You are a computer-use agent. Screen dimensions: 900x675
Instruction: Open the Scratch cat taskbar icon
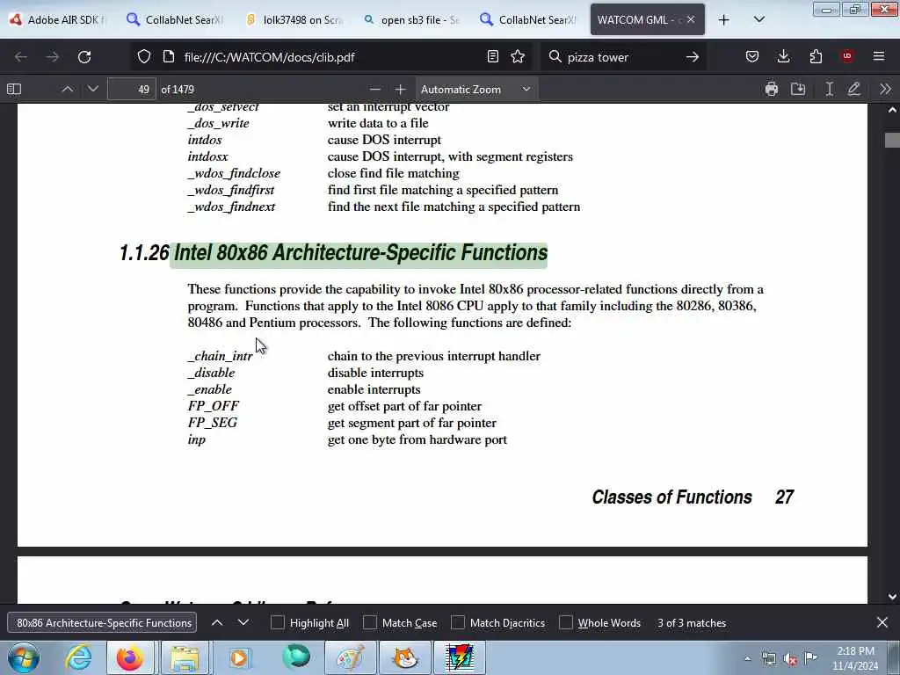point(405,657)
